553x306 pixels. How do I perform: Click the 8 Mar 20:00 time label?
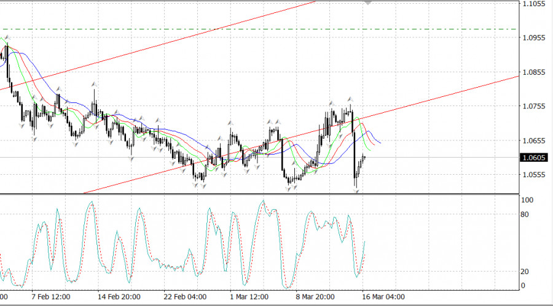[x=315, y=297]
